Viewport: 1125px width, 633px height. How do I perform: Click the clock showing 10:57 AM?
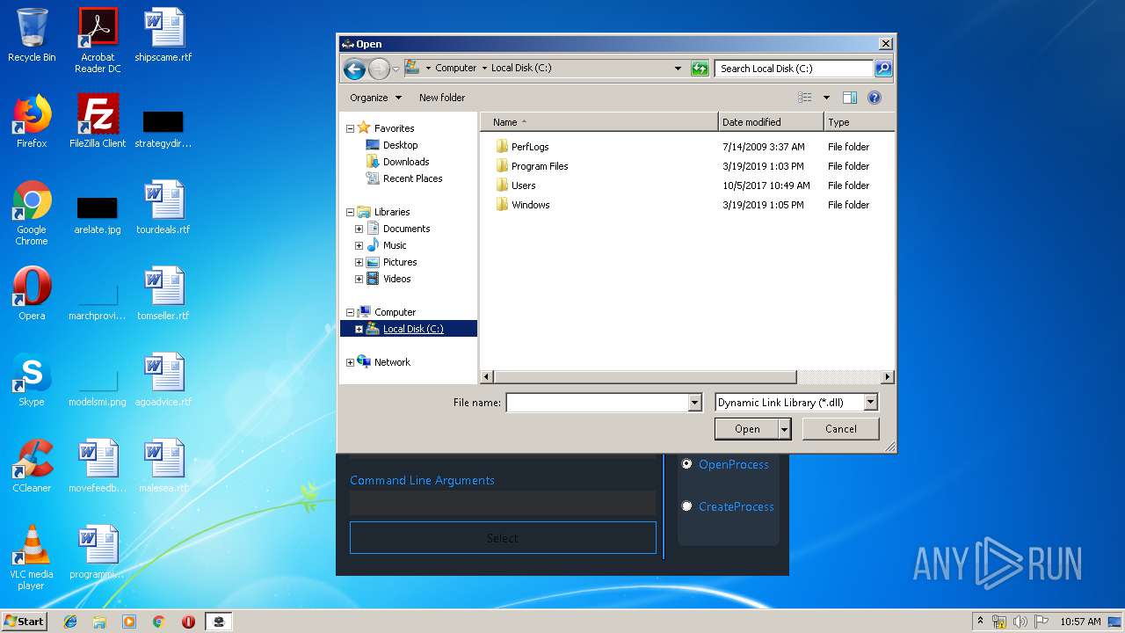[x=1080, y=622]
